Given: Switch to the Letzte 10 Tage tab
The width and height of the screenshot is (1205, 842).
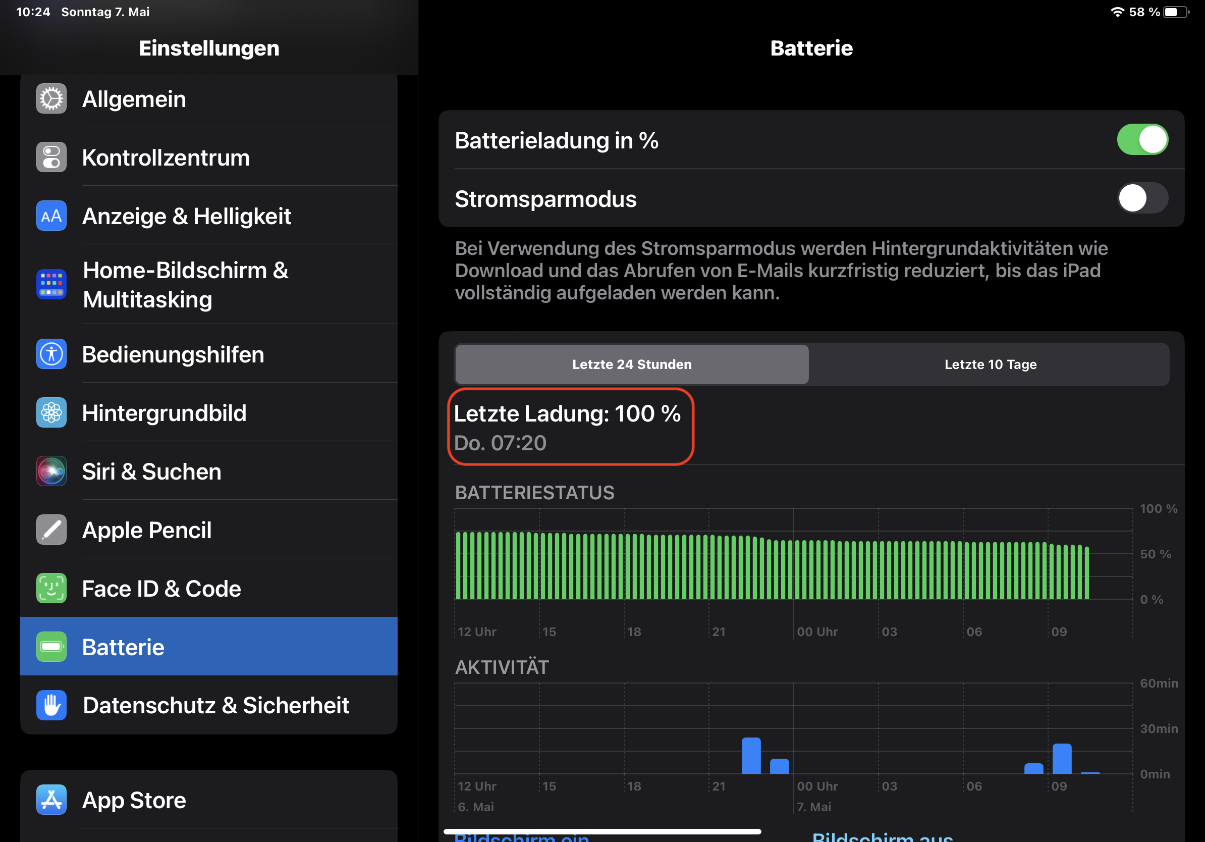Looking at the screenshot, I should 990,364.
